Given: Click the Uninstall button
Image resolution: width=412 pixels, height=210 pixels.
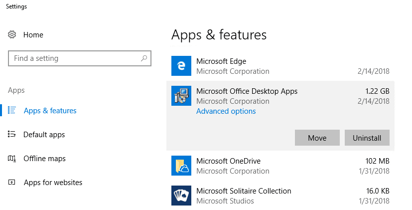Looking at the screenshot, I should click(x=367, y=138).
